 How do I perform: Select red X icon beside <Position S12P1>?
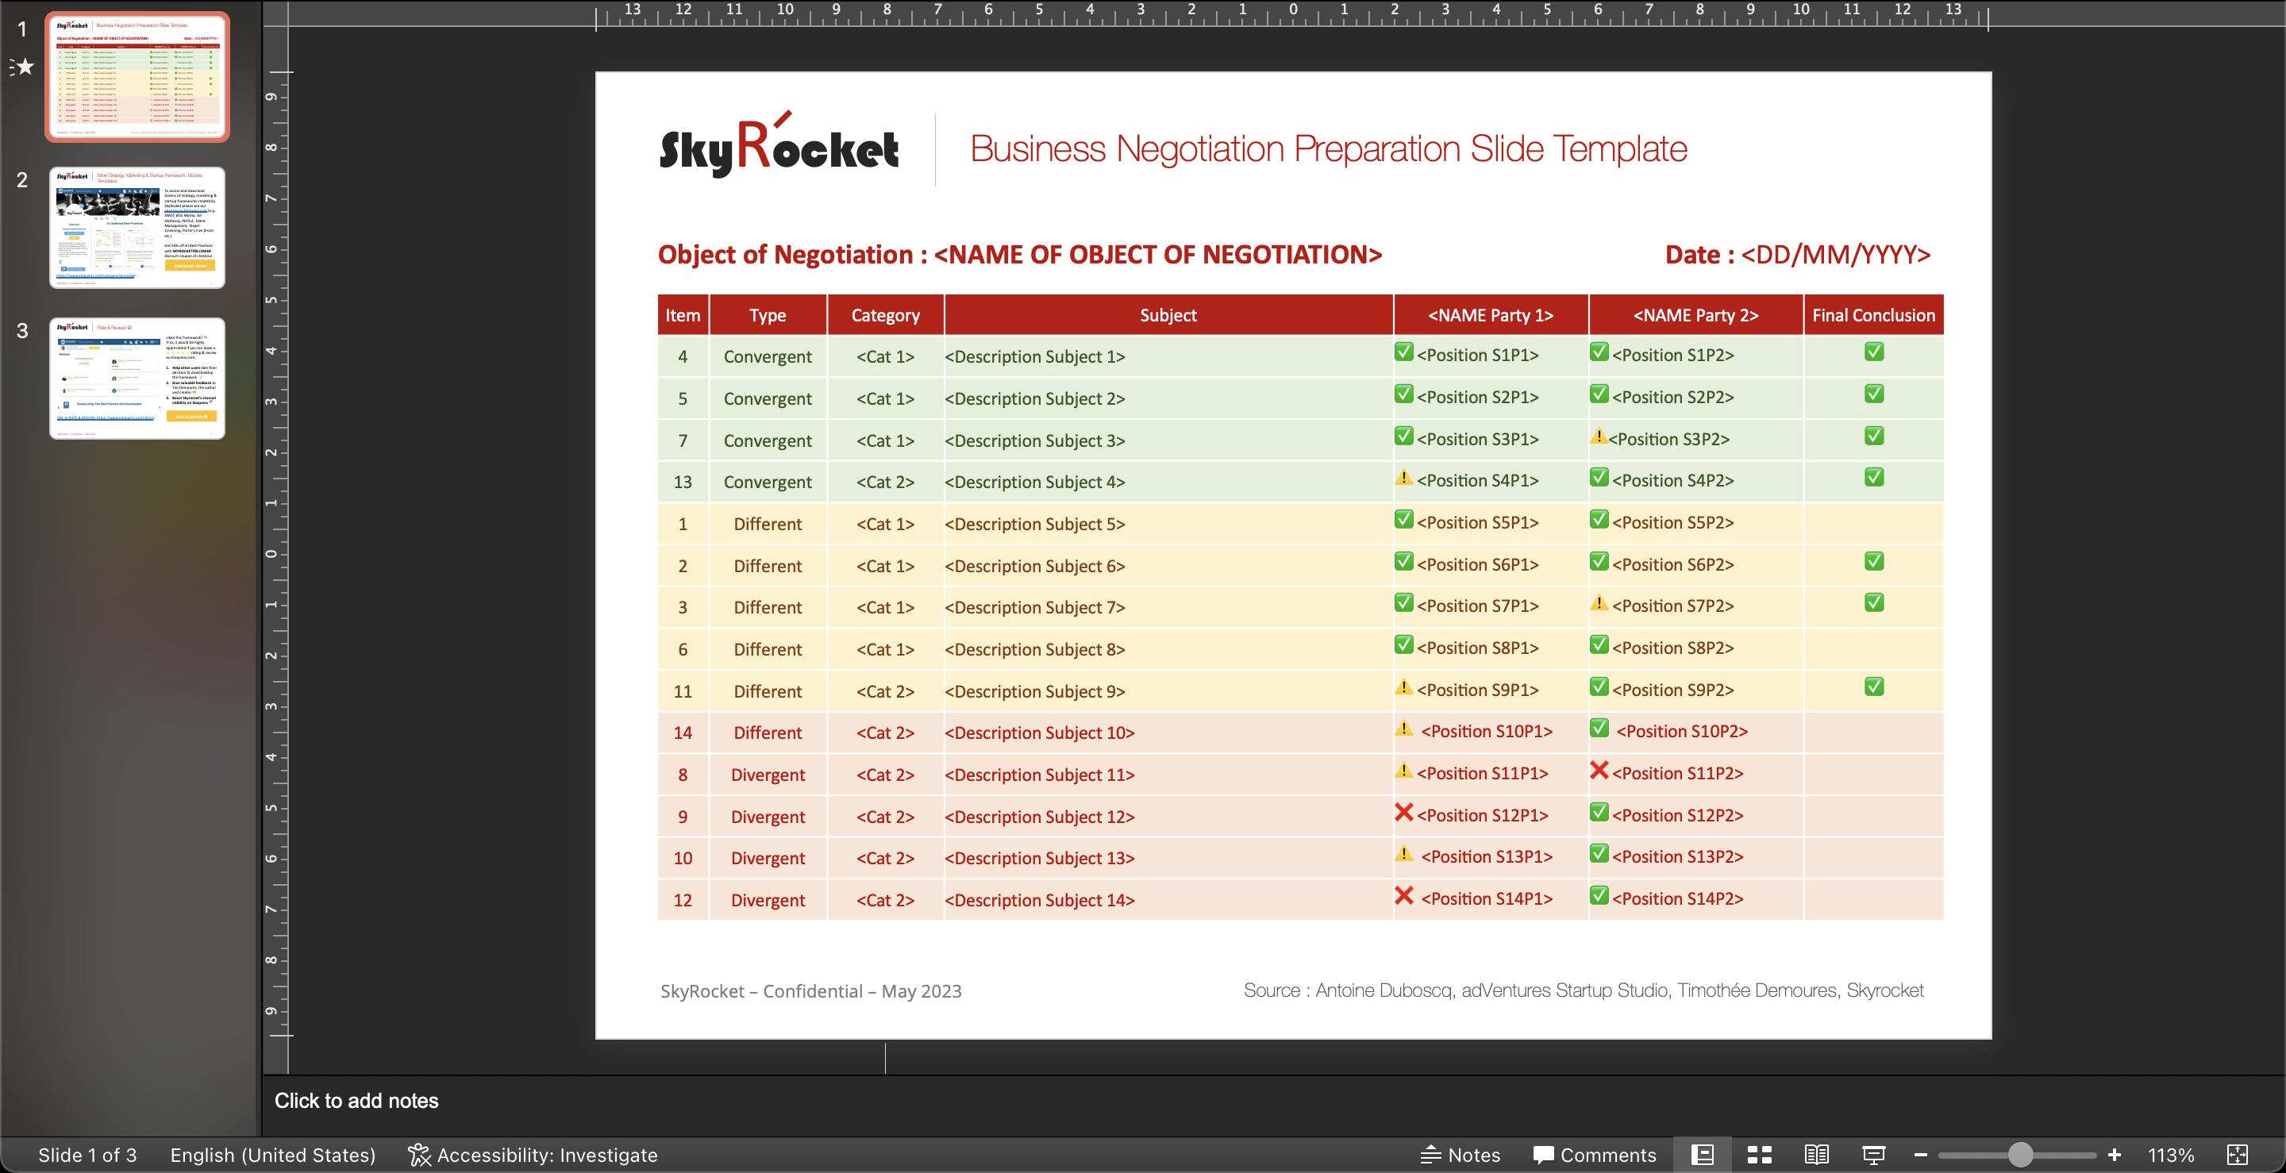coord(1404,812)
